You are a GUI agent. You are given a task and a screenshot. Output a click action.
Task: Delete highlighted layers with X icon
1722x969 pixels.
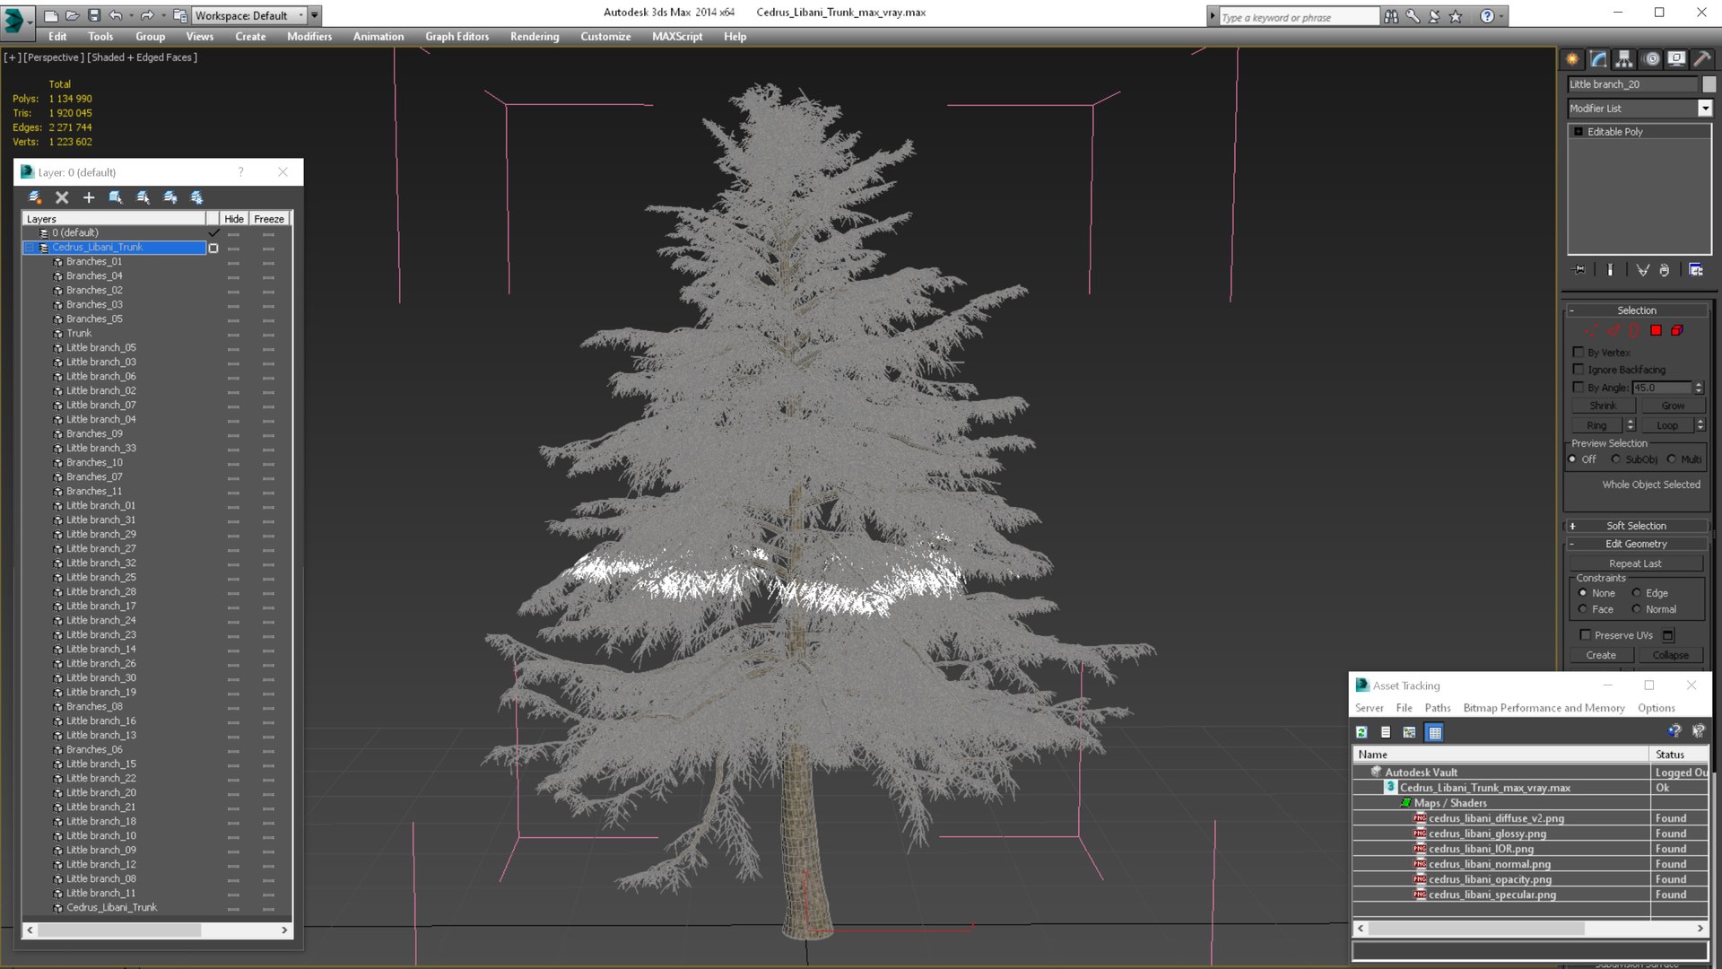point(62,197)
